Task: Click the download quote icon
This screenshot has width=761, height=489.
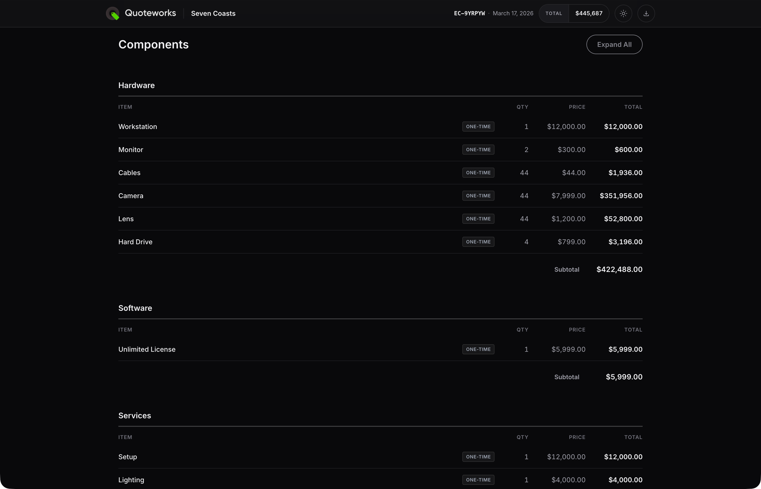Action: 646,14
